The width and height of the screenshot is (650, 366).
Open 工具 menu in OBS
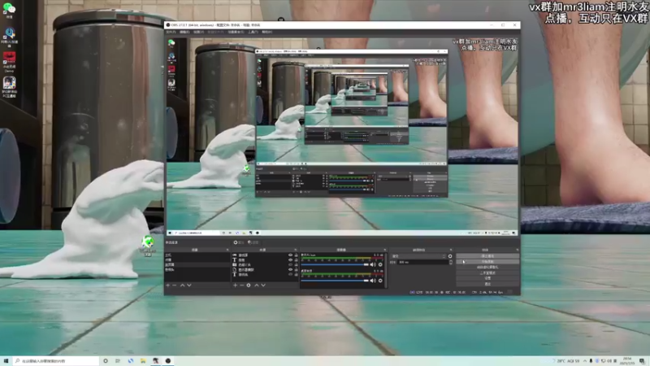point(253,32)
